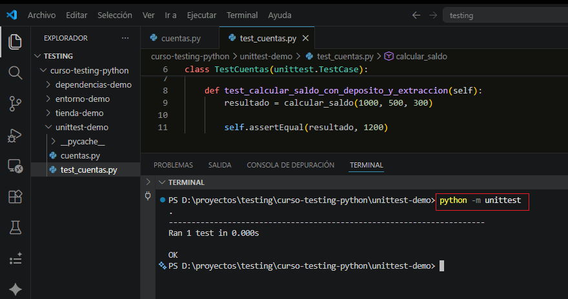Open the Extensions view

[x=15, y=197]
